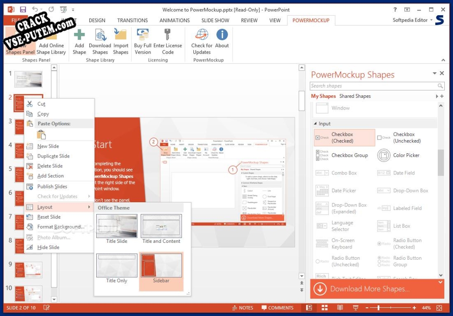Select the Date Picker shape
Screen dimensions: 453x316
(344, 190)
